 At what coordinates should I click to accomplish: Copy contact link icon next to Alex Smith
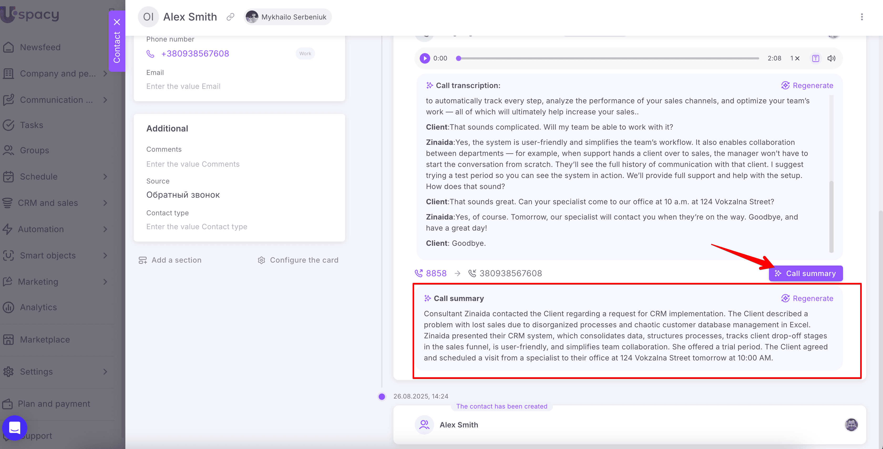(230, 17)
